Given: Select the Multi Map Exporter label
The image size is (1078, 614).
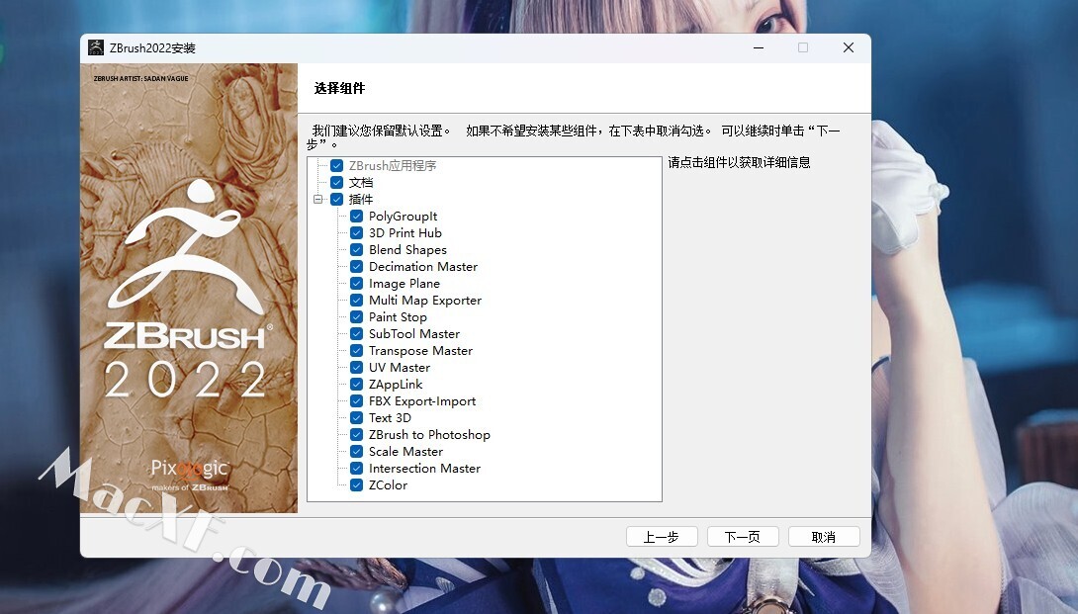Looking at the screenshot, I should (x=425, y=300).
